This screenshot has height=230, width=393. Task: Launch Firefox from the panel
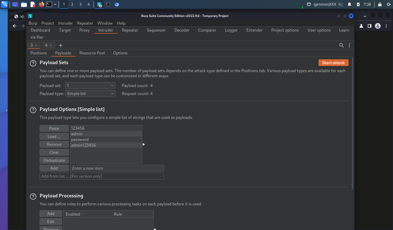pos(41,4)
